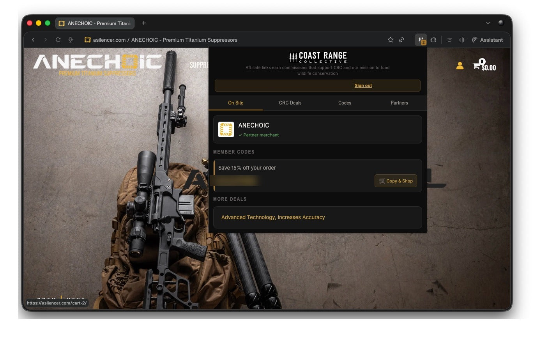Click Copy & Shop button
534x340 pixels.
pos(396,181)
